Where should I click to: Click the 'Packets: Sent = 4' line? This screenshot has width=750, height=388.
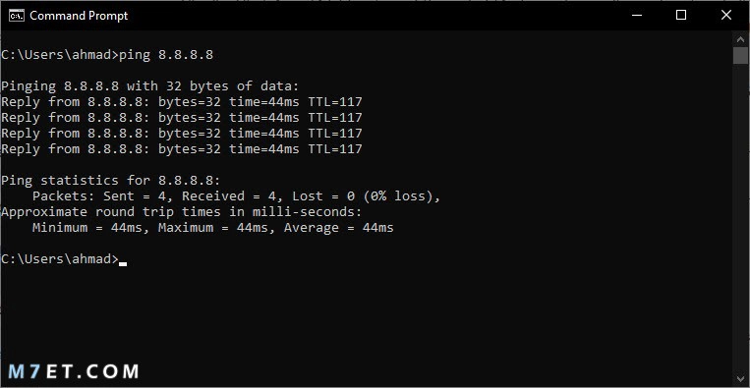click(236, 196)
